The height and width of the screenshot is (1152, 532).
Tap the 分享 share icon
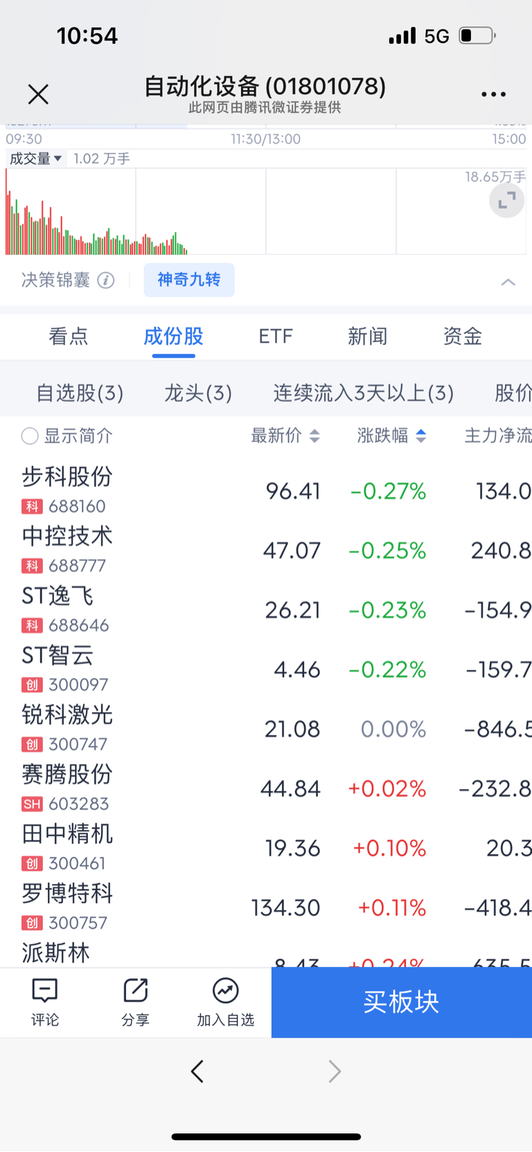135,991
